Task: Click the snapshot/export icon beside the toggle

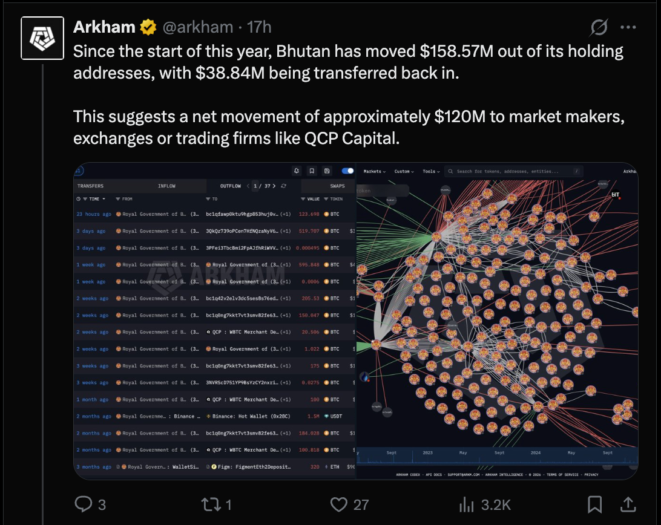Action: (327, 171)
